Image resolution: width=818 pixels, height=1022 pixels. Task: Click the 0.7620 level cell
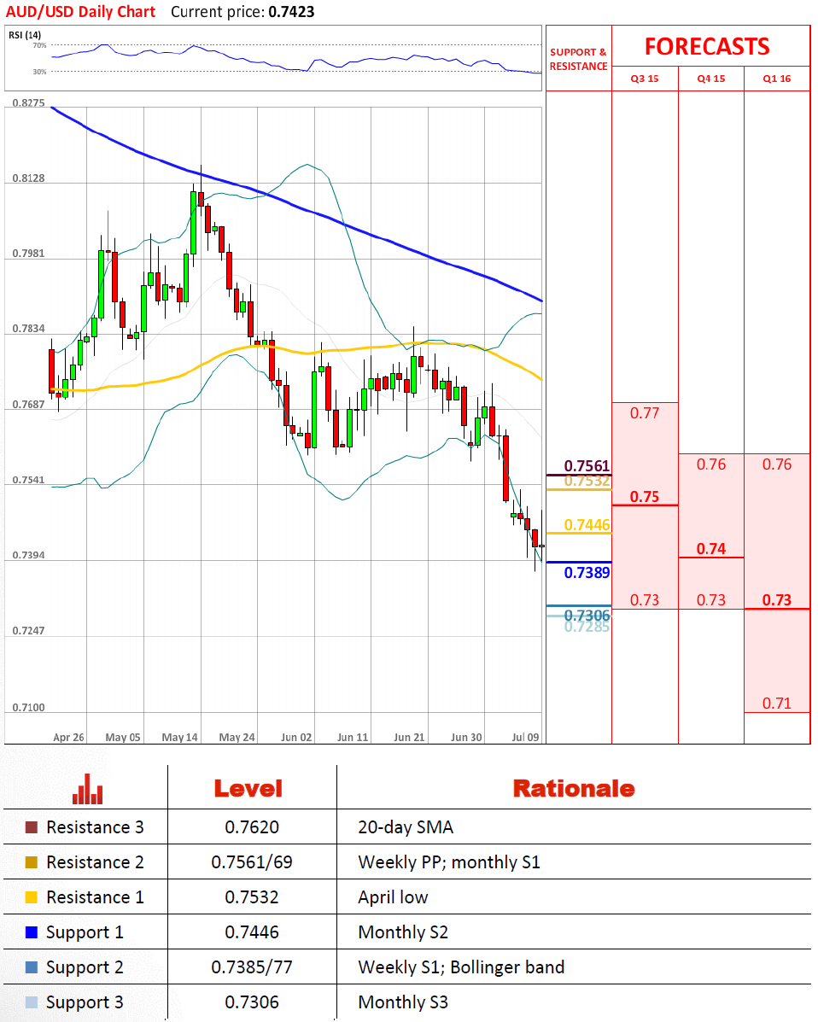(252, 827)
